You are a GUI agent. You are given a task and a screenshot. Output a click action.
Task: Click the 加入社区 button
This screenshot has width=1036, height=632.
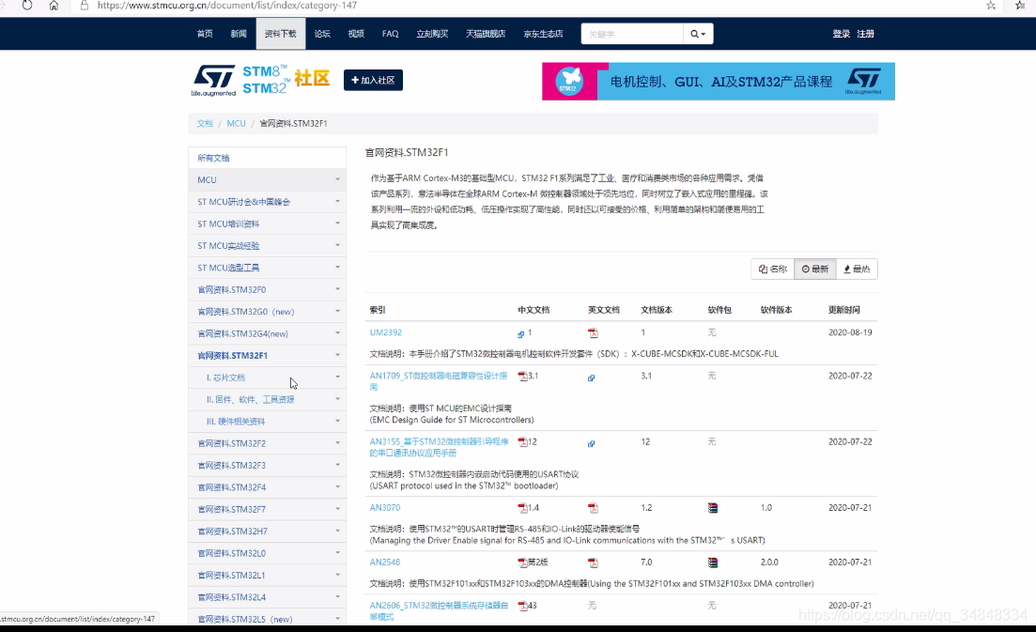coord(373,80)
